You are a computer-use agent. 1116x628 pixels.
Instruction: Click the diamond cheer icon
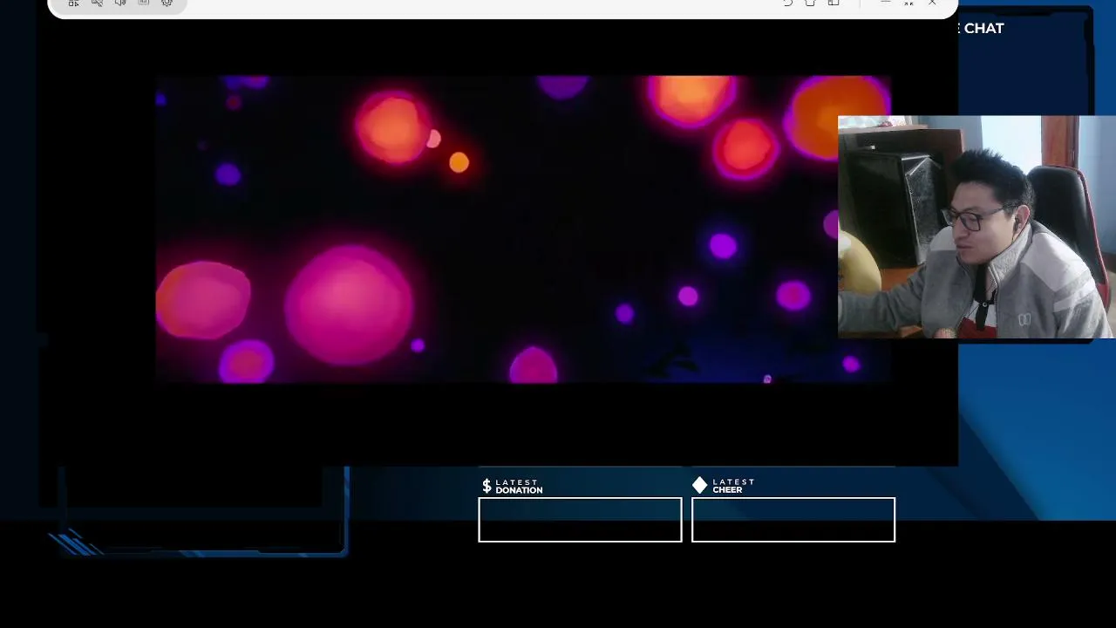point(700,485)
